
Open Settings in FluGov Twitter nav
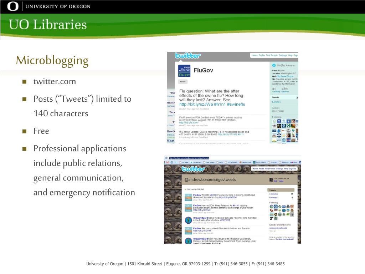tap(283, 55)
